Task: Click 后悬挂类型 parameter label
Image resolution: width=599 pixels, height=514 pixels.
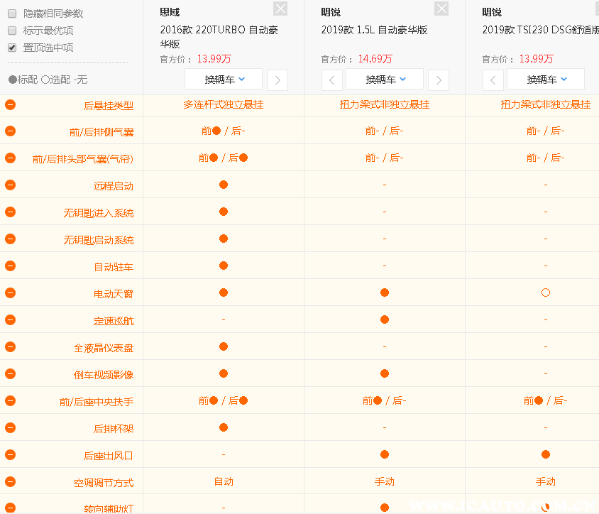Action: point(109,106)
